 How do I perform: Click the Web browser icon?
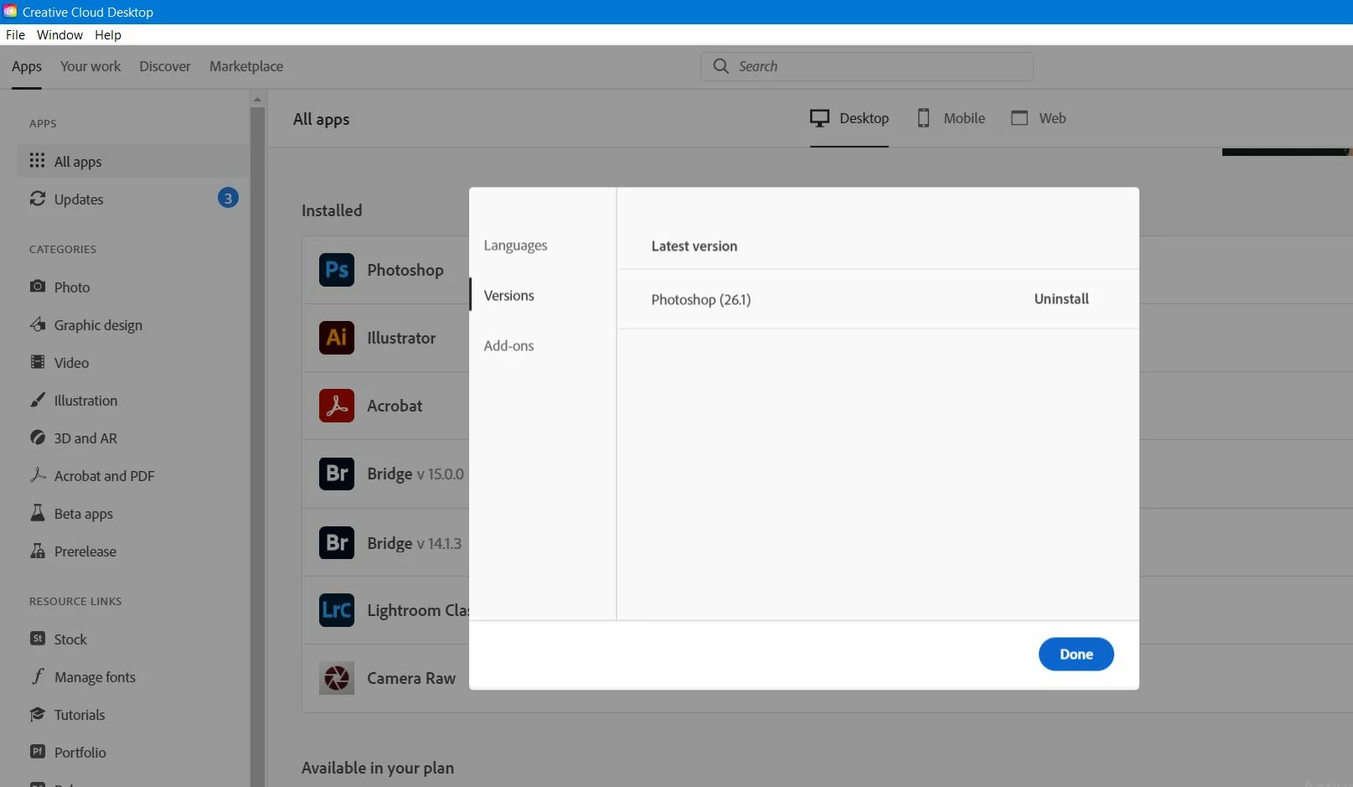(1020, 118)
